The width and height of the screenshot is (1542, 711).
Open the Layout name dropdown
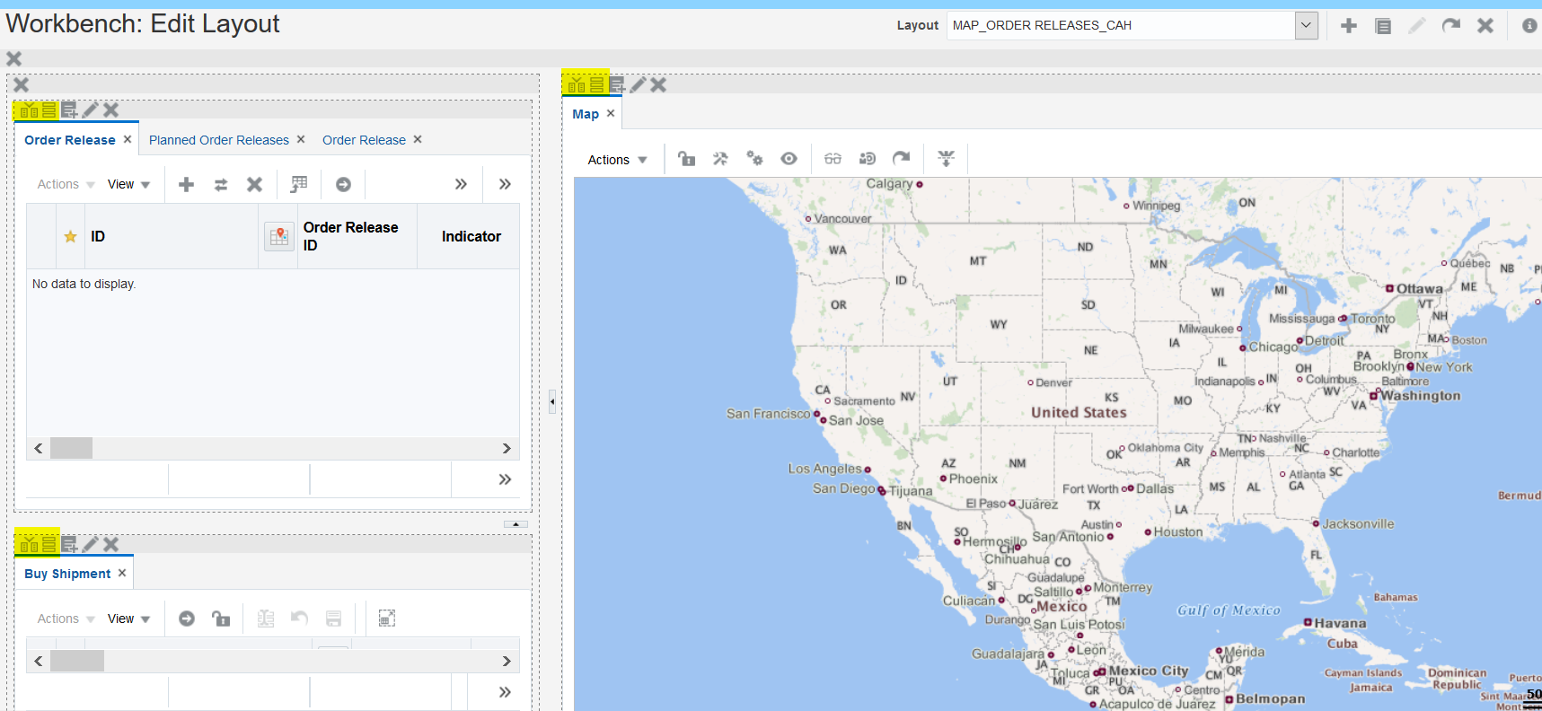(1307, 25)
